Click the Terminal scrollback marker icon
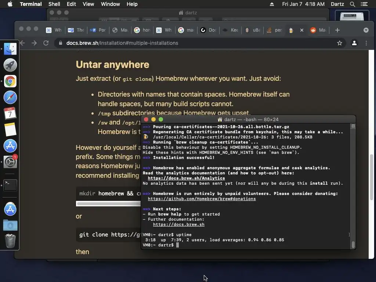 [x=353, y=126]
